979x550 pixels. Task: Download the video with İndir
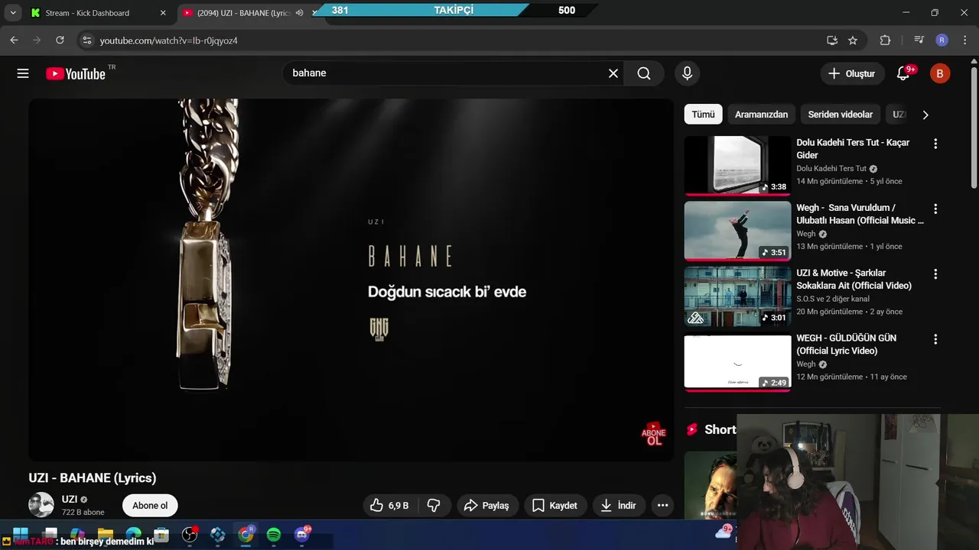(619, 506)
